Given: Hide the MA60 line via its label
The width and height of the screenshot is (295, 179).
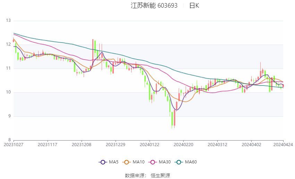Looking at the screenshot, I should (x=191, y=162).
